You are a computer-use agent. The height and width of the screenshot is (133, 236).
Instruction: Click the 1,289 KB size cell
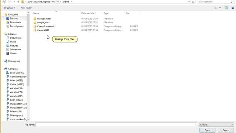tap(134, 30)
